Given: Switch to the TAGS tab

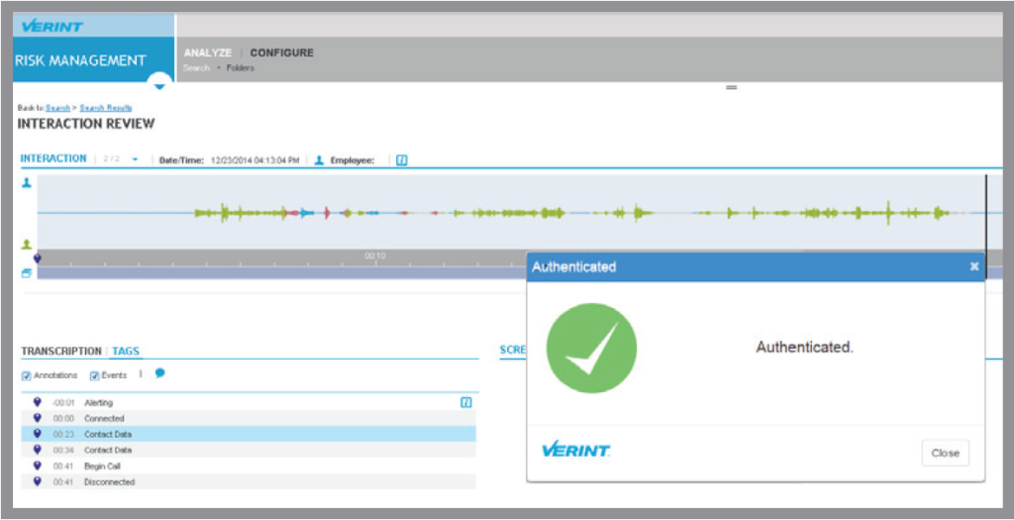Looking at the screenshot, I should point(126,352).
